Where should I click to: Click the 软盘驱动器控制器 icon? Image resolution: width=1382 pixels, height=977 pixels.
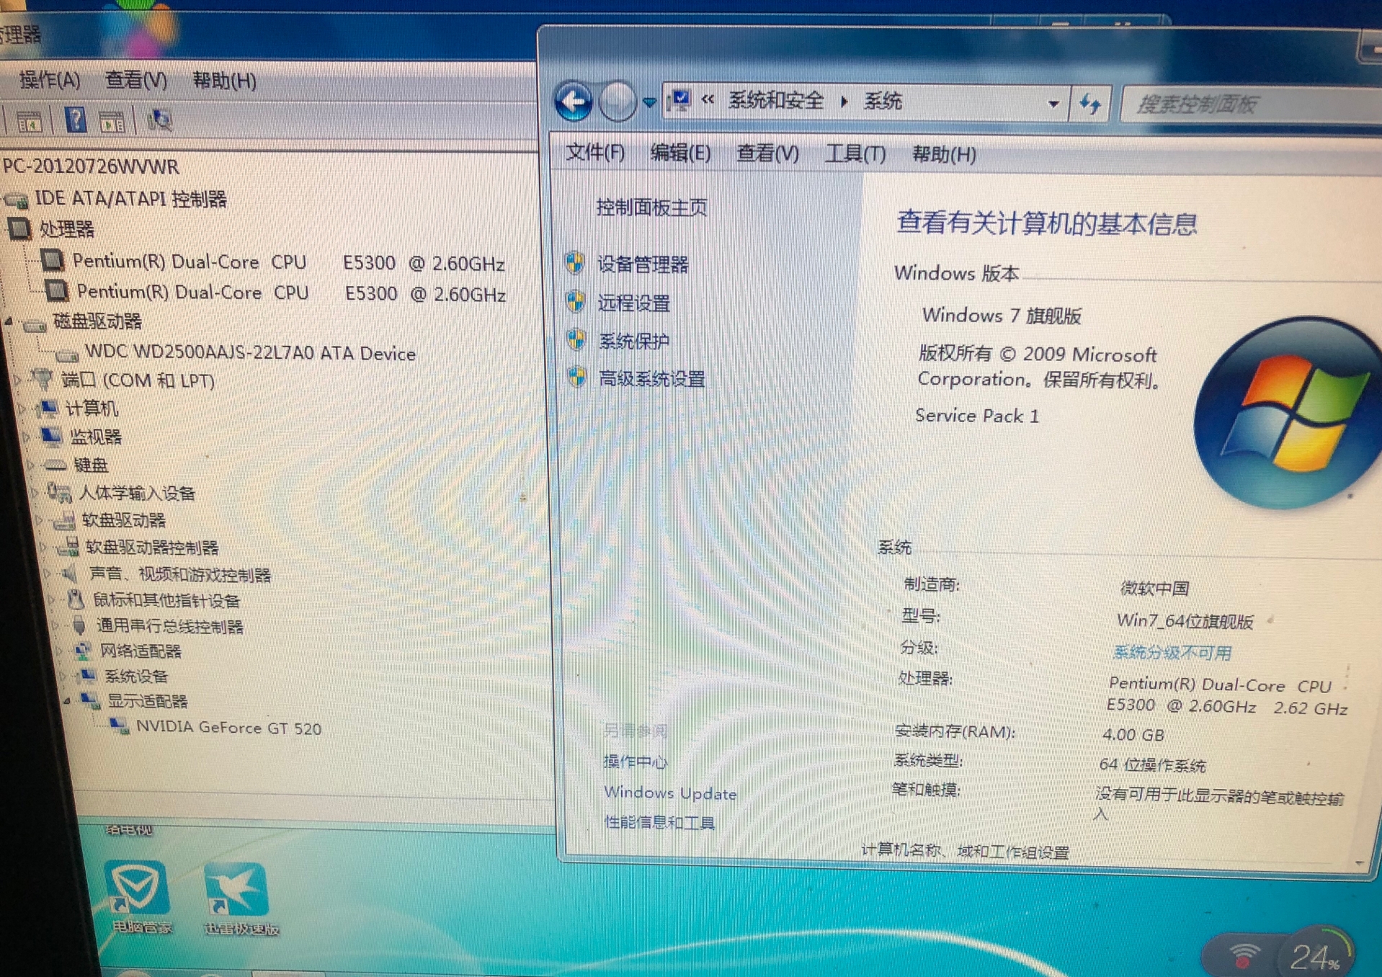[68, 547]
